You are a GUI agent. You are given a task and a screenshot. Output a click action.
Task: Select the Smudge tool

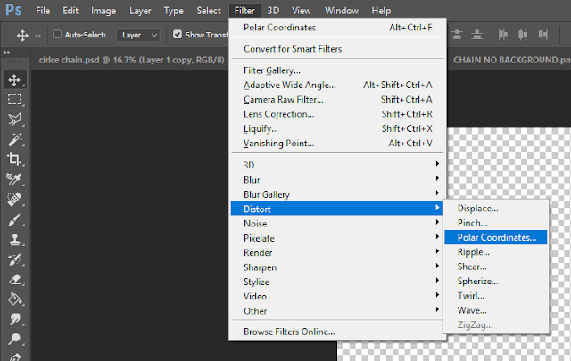coord(14,319)
